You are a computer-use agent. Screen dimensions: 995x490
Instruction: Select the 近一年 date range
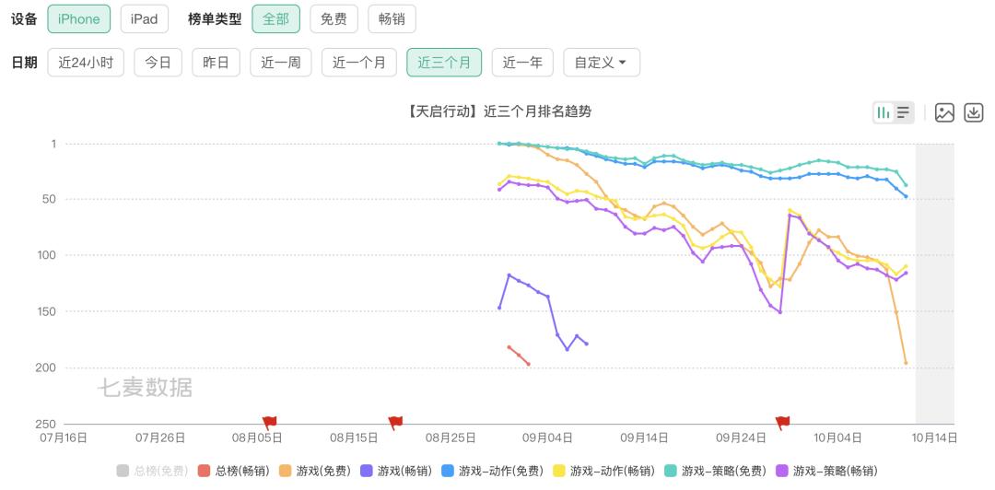522,63
